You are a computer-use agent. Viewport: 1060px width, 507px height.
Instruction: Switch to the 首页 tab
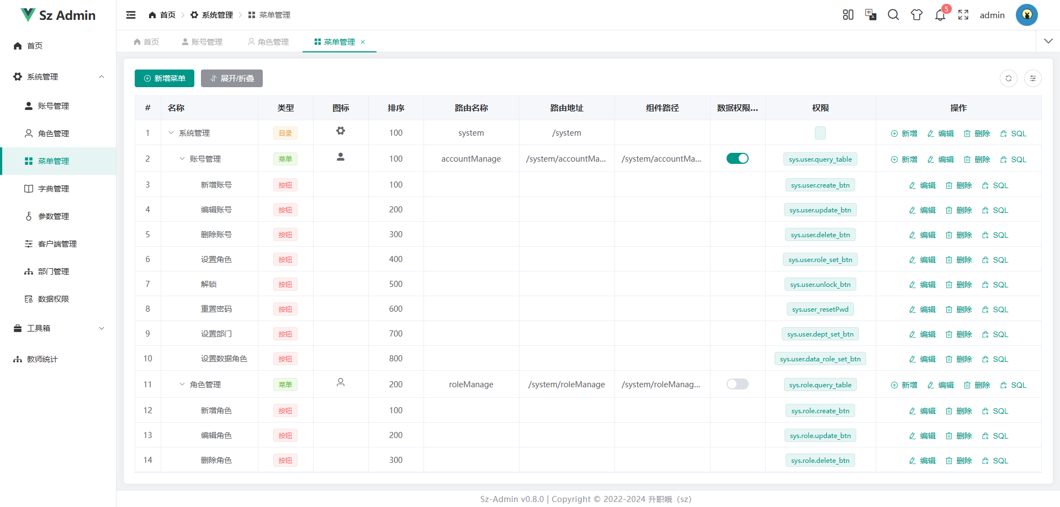pos(146,42)
